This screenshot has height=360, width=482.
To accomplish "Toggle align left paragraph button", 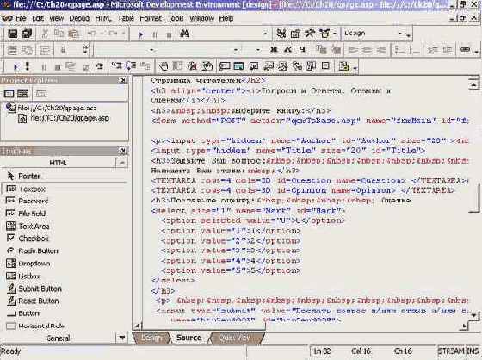I will [353, 50].
